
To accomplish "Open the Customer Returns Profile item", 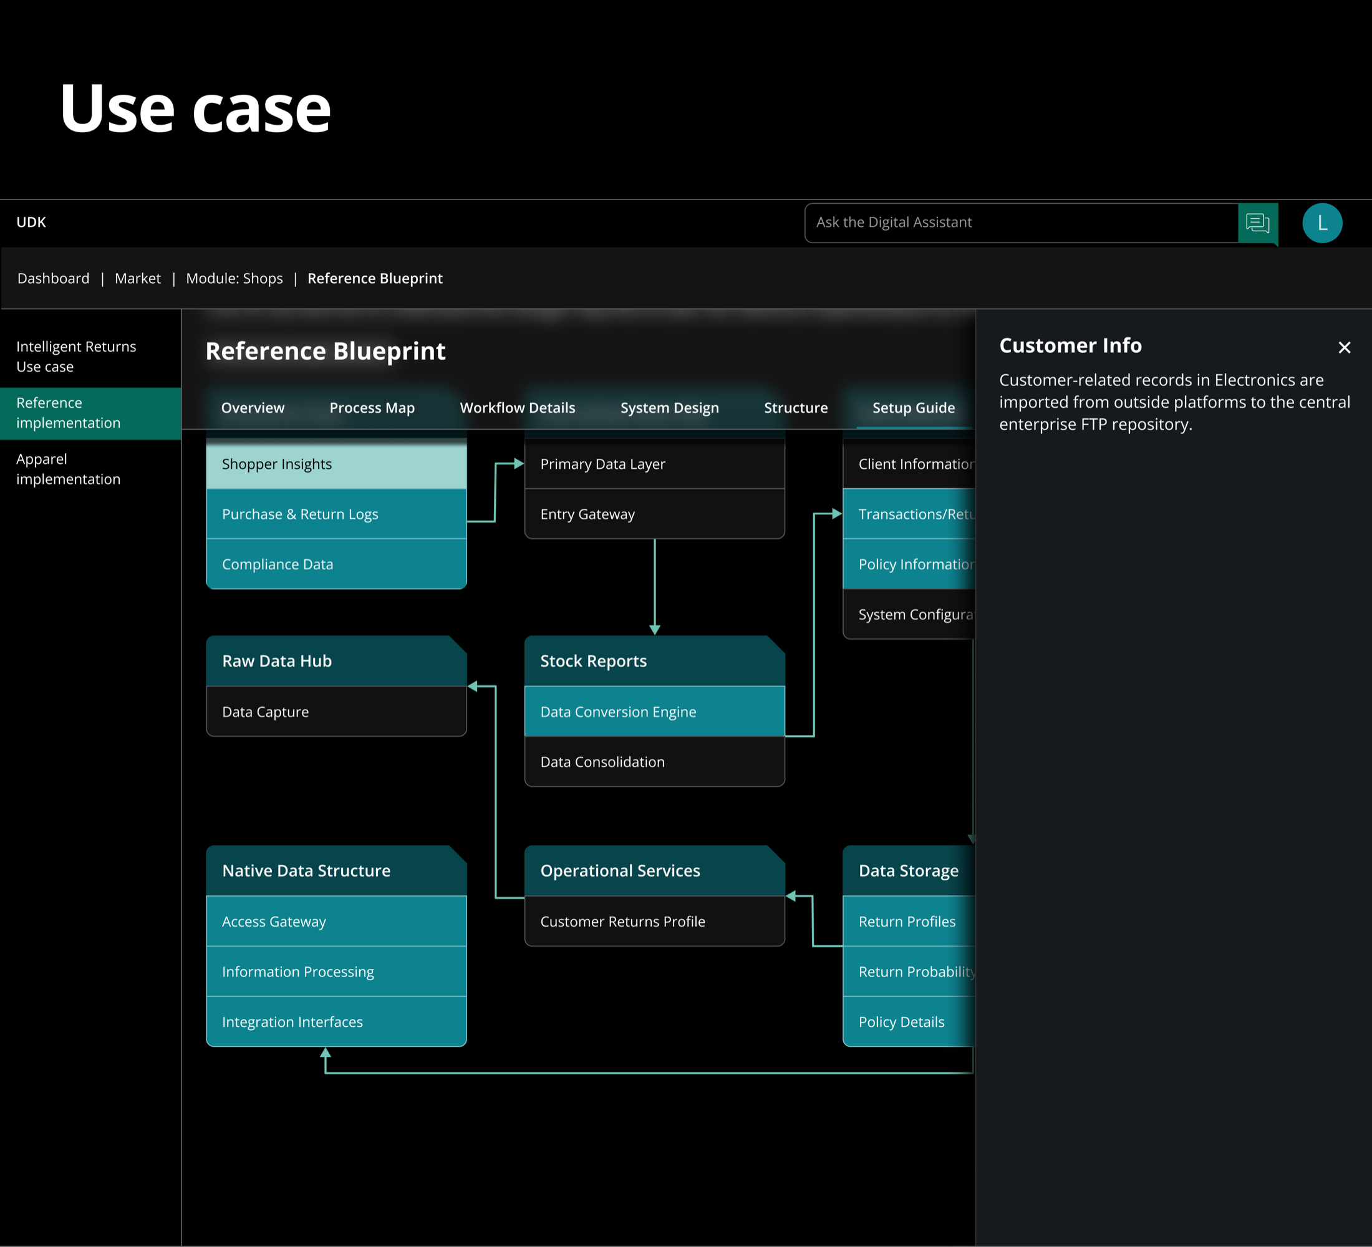I will (654, 922).
